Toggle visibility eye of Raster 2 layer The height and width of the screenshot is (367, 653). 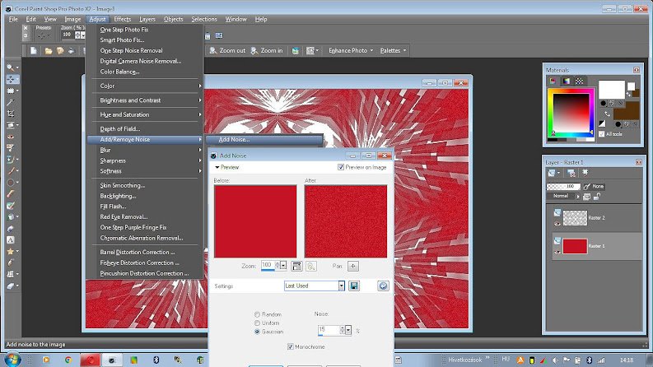coord(557,224)
